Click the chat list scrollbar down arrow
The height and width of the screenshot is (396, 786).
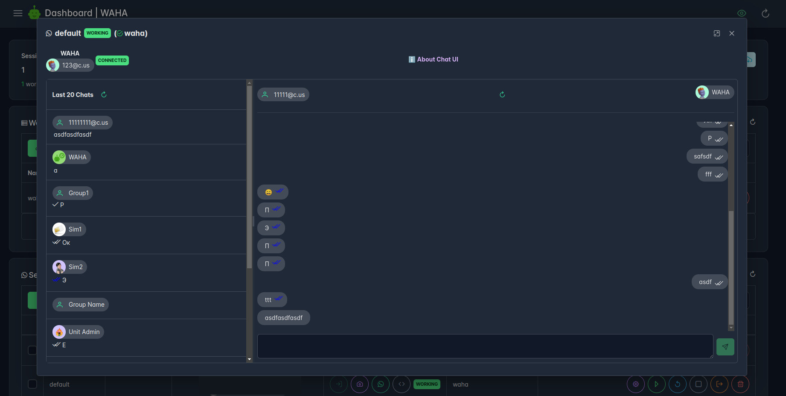249,360
